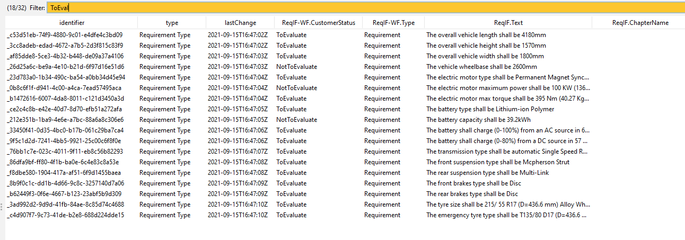Select the tyre size 215/55 R17 requirement

point(506,205)
